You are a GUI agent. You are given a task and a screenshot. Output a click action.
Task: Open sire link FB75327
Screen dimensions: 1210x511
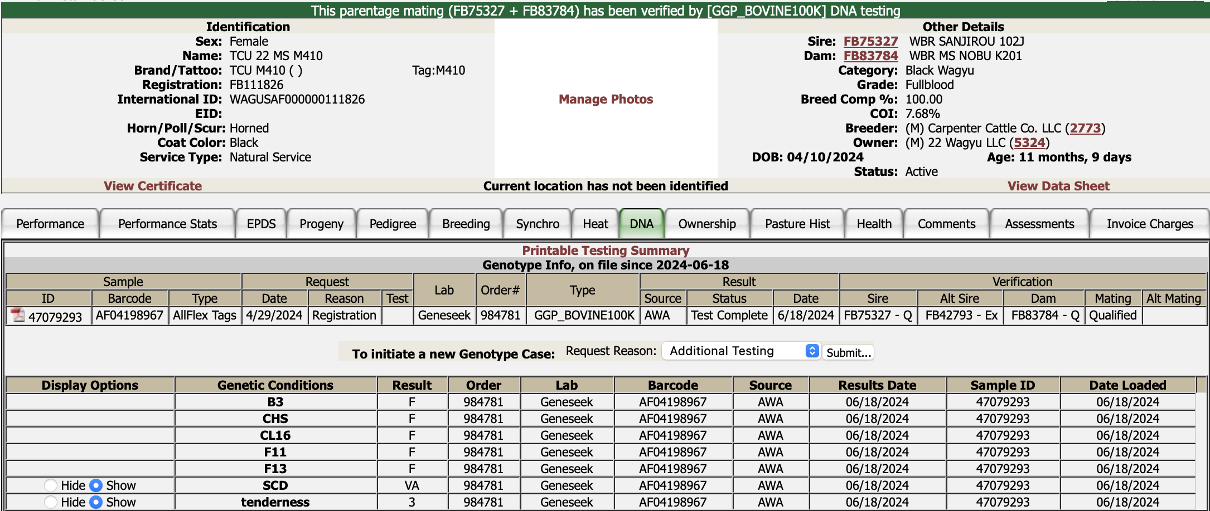click(870, 41)
